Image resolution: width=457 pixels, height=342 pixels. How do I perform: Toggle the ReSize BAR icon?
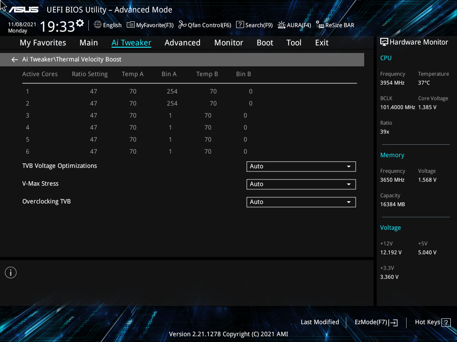320,25
